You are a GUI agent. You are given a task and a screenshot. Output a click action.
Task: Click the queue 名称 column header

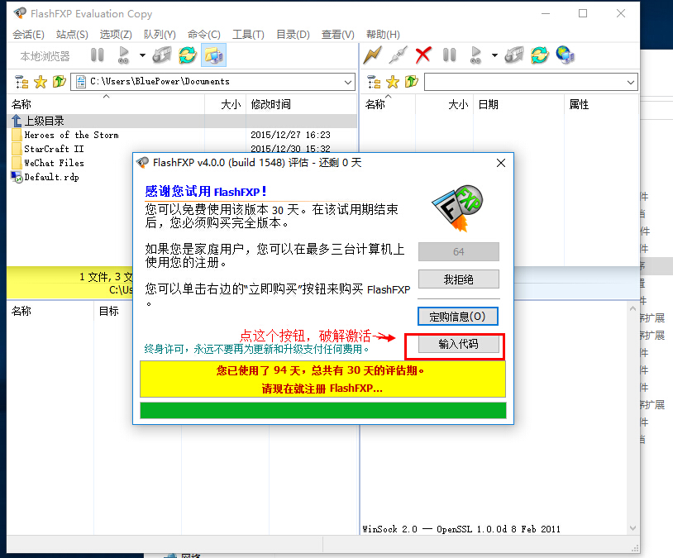coord(50,311)
